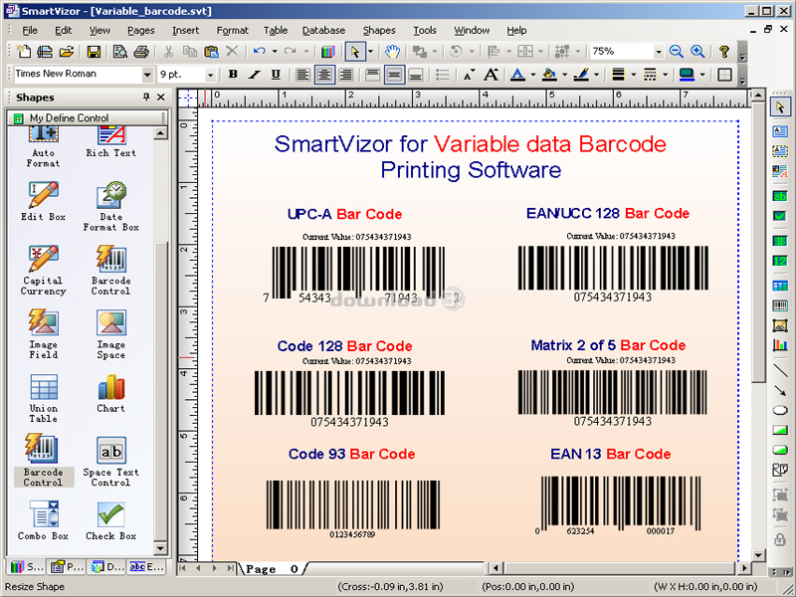Toggle the pointer select tool in toolbar
The width and height of the screenshot is (796, 597).
[355, 52]
